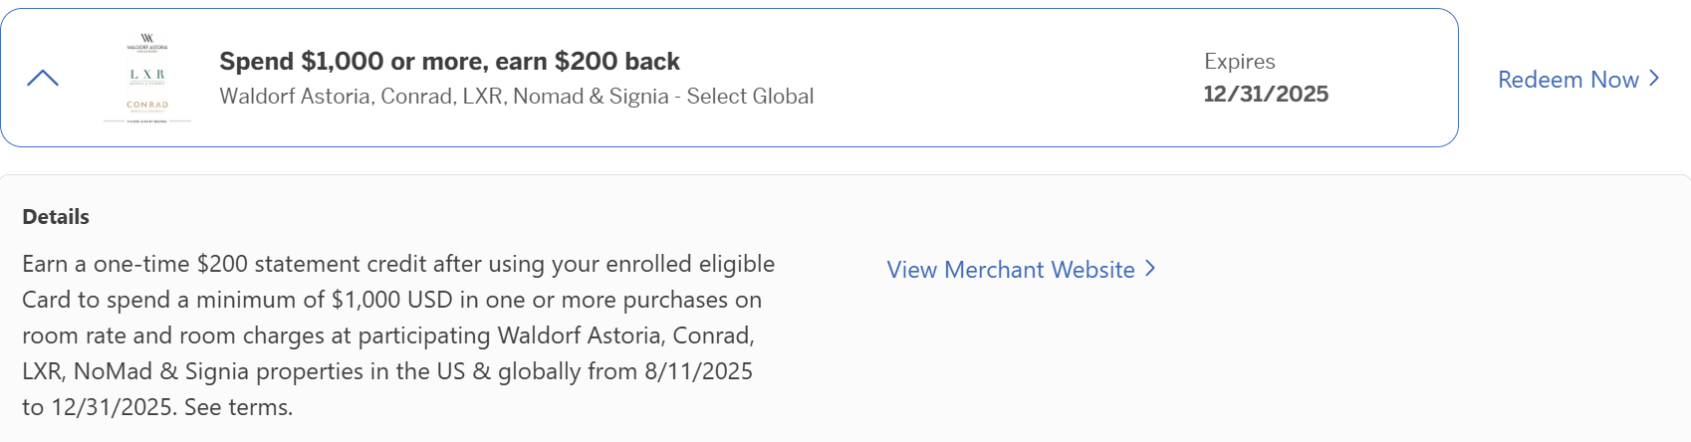Click the Expires label

point(1239,62)
